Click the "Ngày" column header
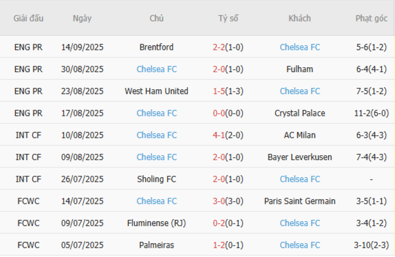Image resolution: width=395 pixels, height=257 pixels. [x=82, y=18]
